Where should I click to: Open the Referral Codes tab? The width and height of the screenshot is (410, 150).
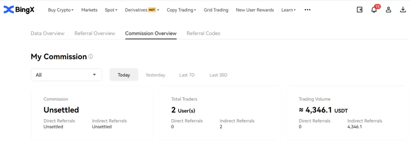pos(203,34)
